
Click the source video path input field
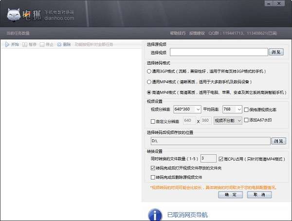219,52
